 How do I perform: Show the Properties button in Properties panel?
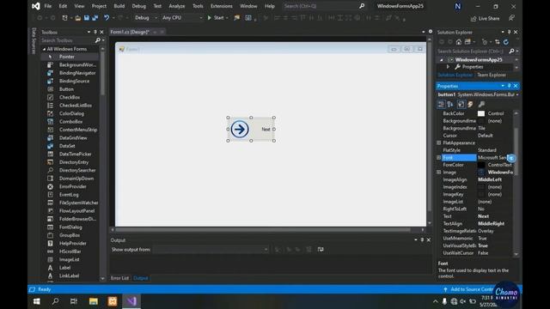pyautogui.click(x=461, y=104)
